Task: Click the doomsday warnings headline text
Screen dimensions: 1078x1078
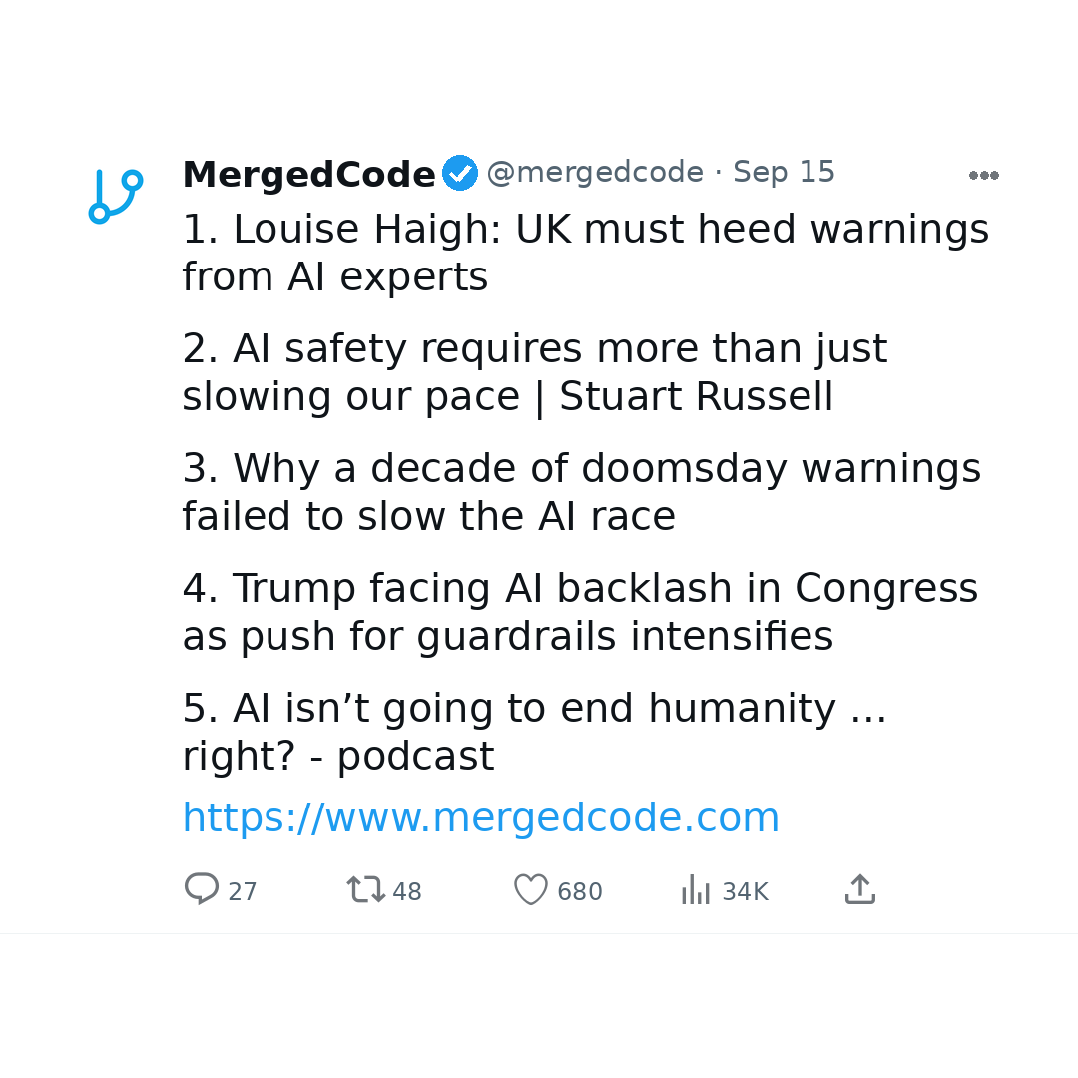Action: pyautogui.click(x=582, y=492)
